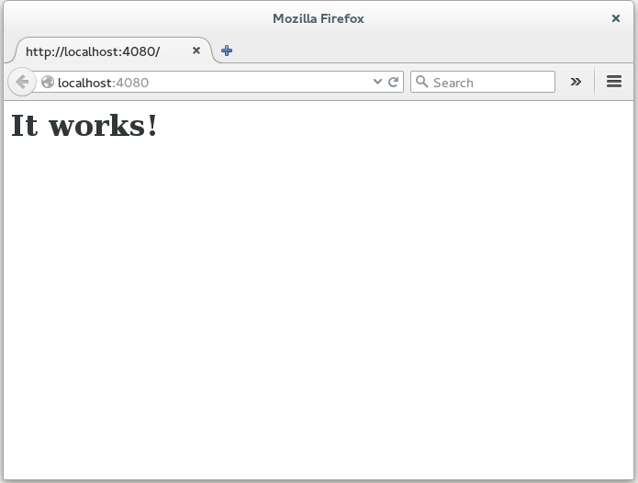Show address bar history dropdown

tap(377, 82)
